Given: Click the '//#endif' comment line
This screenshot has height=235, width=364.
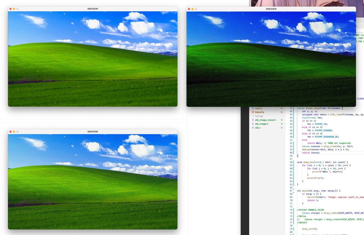Looking at the screenshot, I should point(302,222).
